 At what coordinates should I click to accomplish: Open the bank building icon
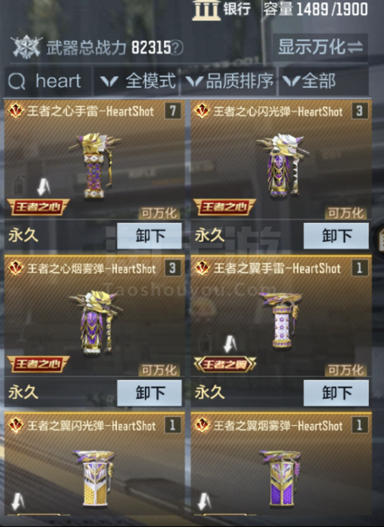click(206, 10)
